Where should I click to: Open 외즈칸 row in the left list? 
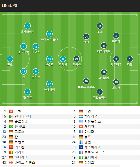click(35, 147)
